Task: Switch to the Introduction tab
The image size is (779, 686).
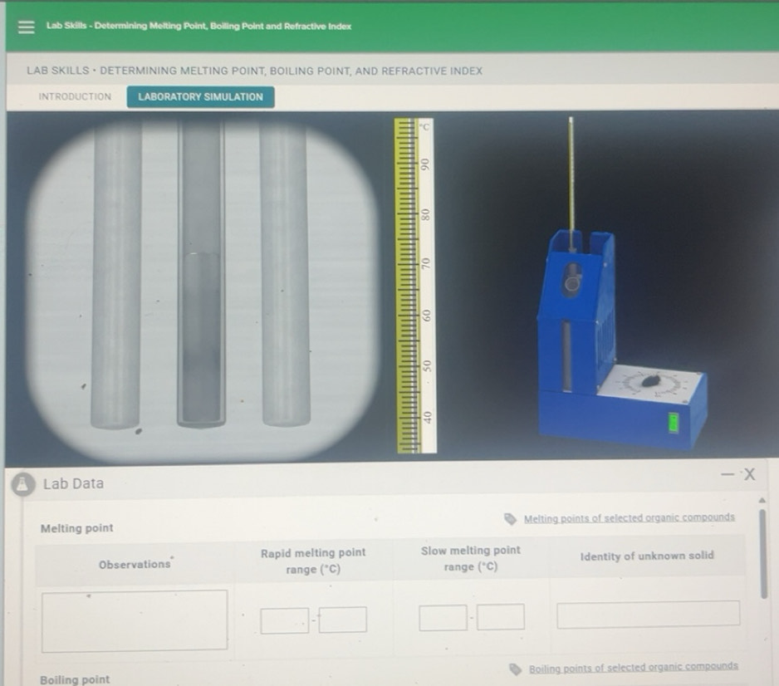Action: pyautogui.click(x=75, y=96)
